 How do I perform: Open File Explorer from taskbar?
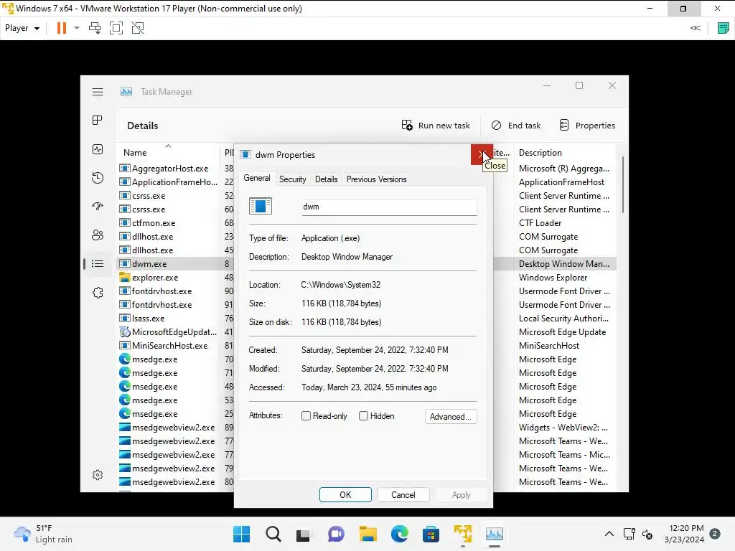click(x=368, y=534)
